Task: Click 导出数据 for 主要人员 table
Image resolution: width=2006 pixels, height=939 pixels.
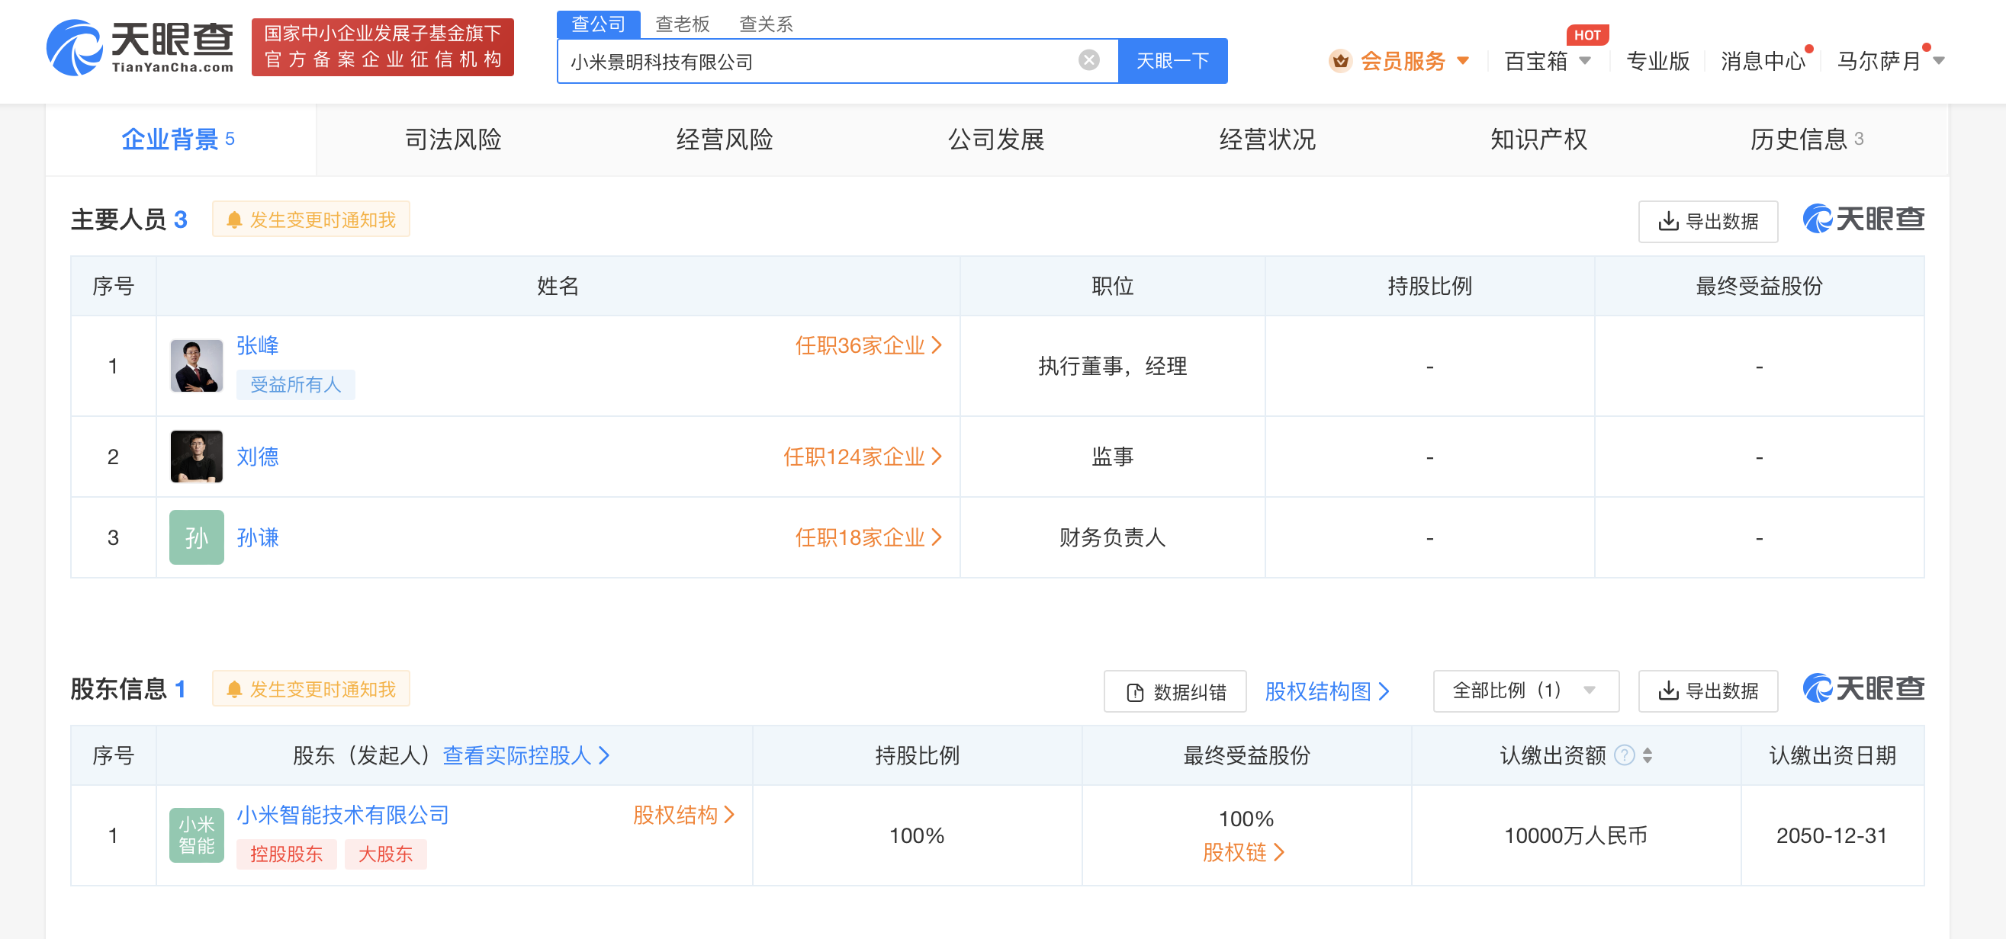Action: coord(1708,221)
